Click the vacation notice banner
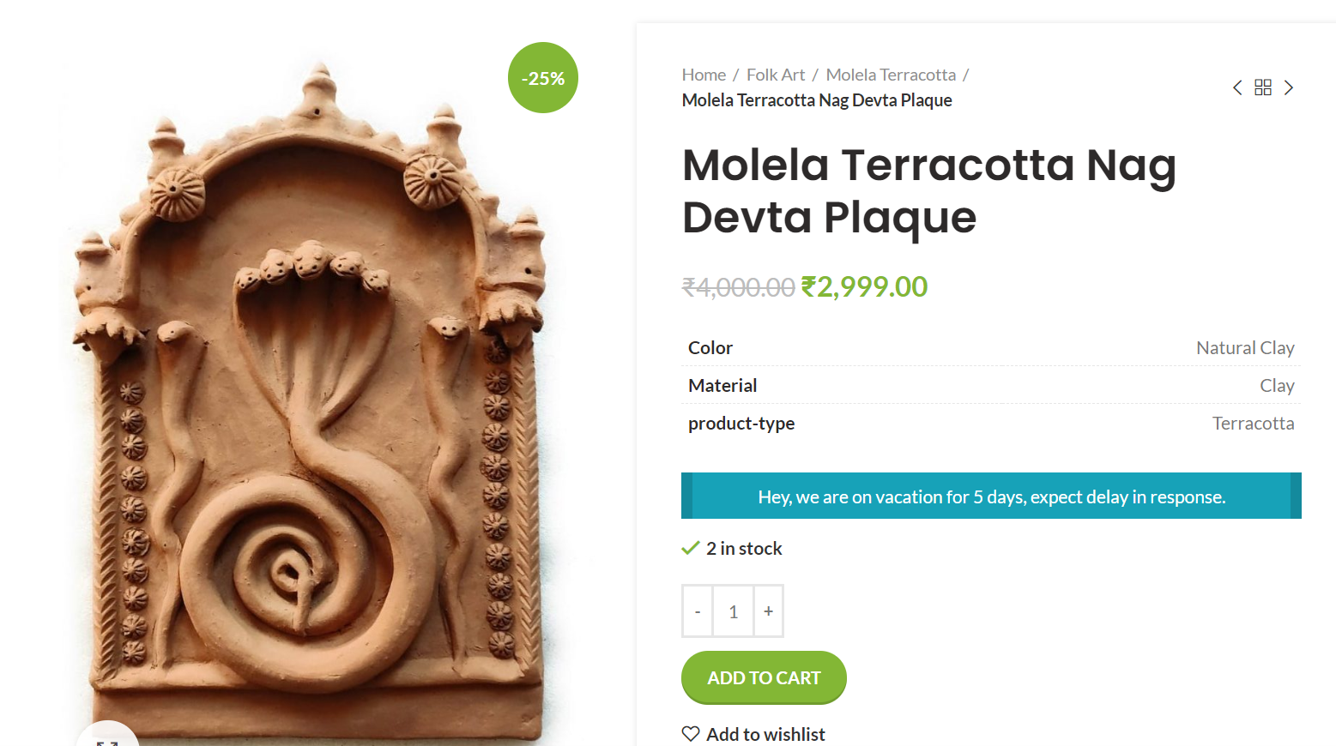Image resolution: width=1336 pixels, height=746 pixels. [991, 496]
